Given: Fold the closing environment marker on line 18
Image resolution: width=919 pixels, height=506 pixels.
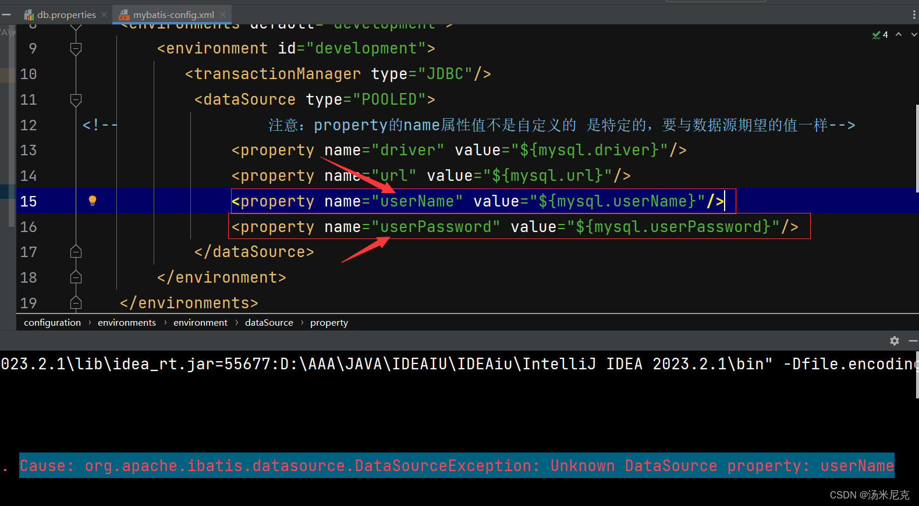Looking at the screenshot, I should 76,277.
